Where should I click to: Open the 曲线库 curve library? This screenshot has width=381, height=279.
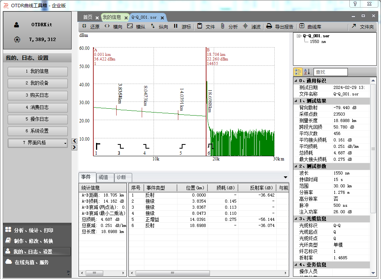(310, 27)
